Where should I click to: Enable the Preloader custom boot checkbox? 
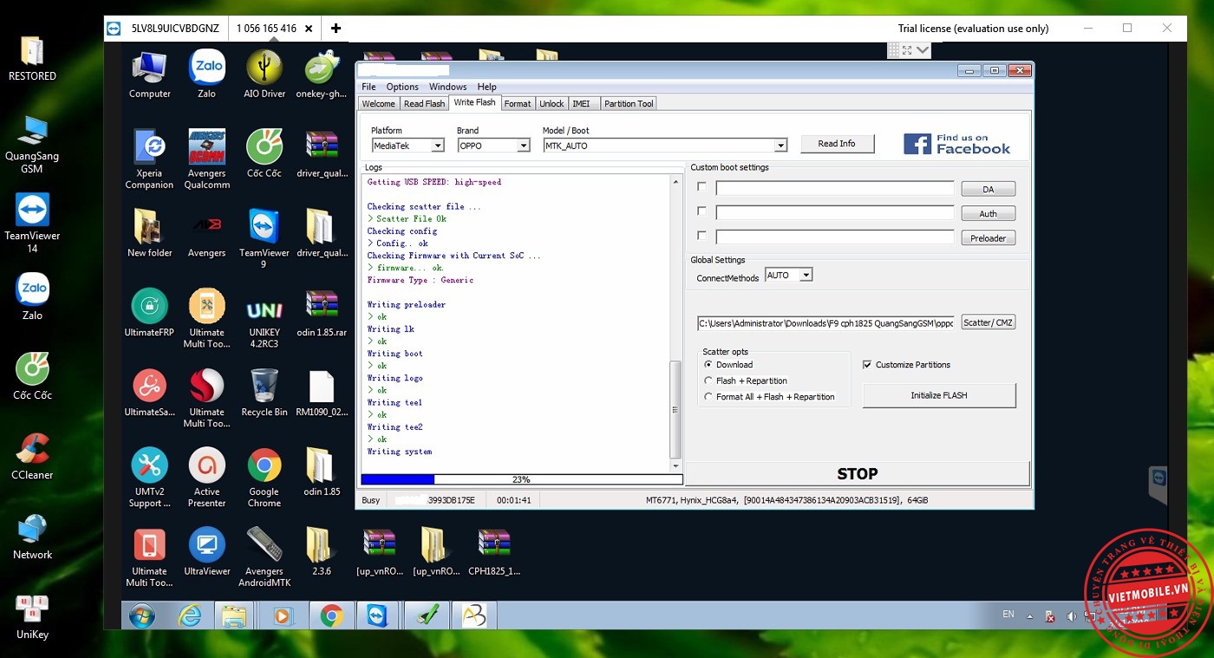(x=702, y=235)
